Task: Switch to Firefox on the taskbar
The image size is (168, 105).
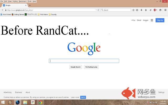Action: pos(18,102)
